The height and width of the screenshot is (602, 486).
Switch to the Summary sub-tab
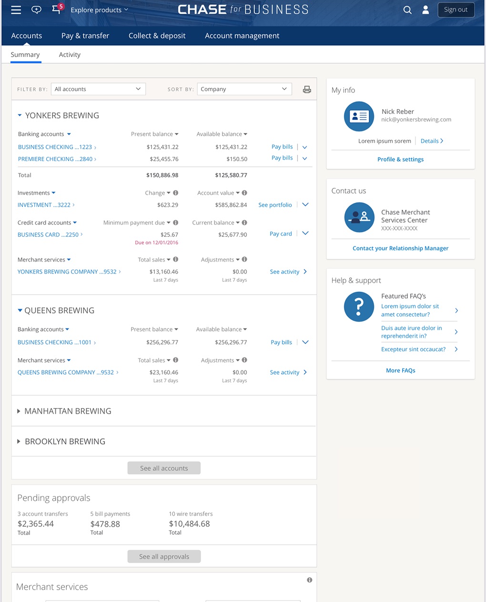[x=25, y=55]
